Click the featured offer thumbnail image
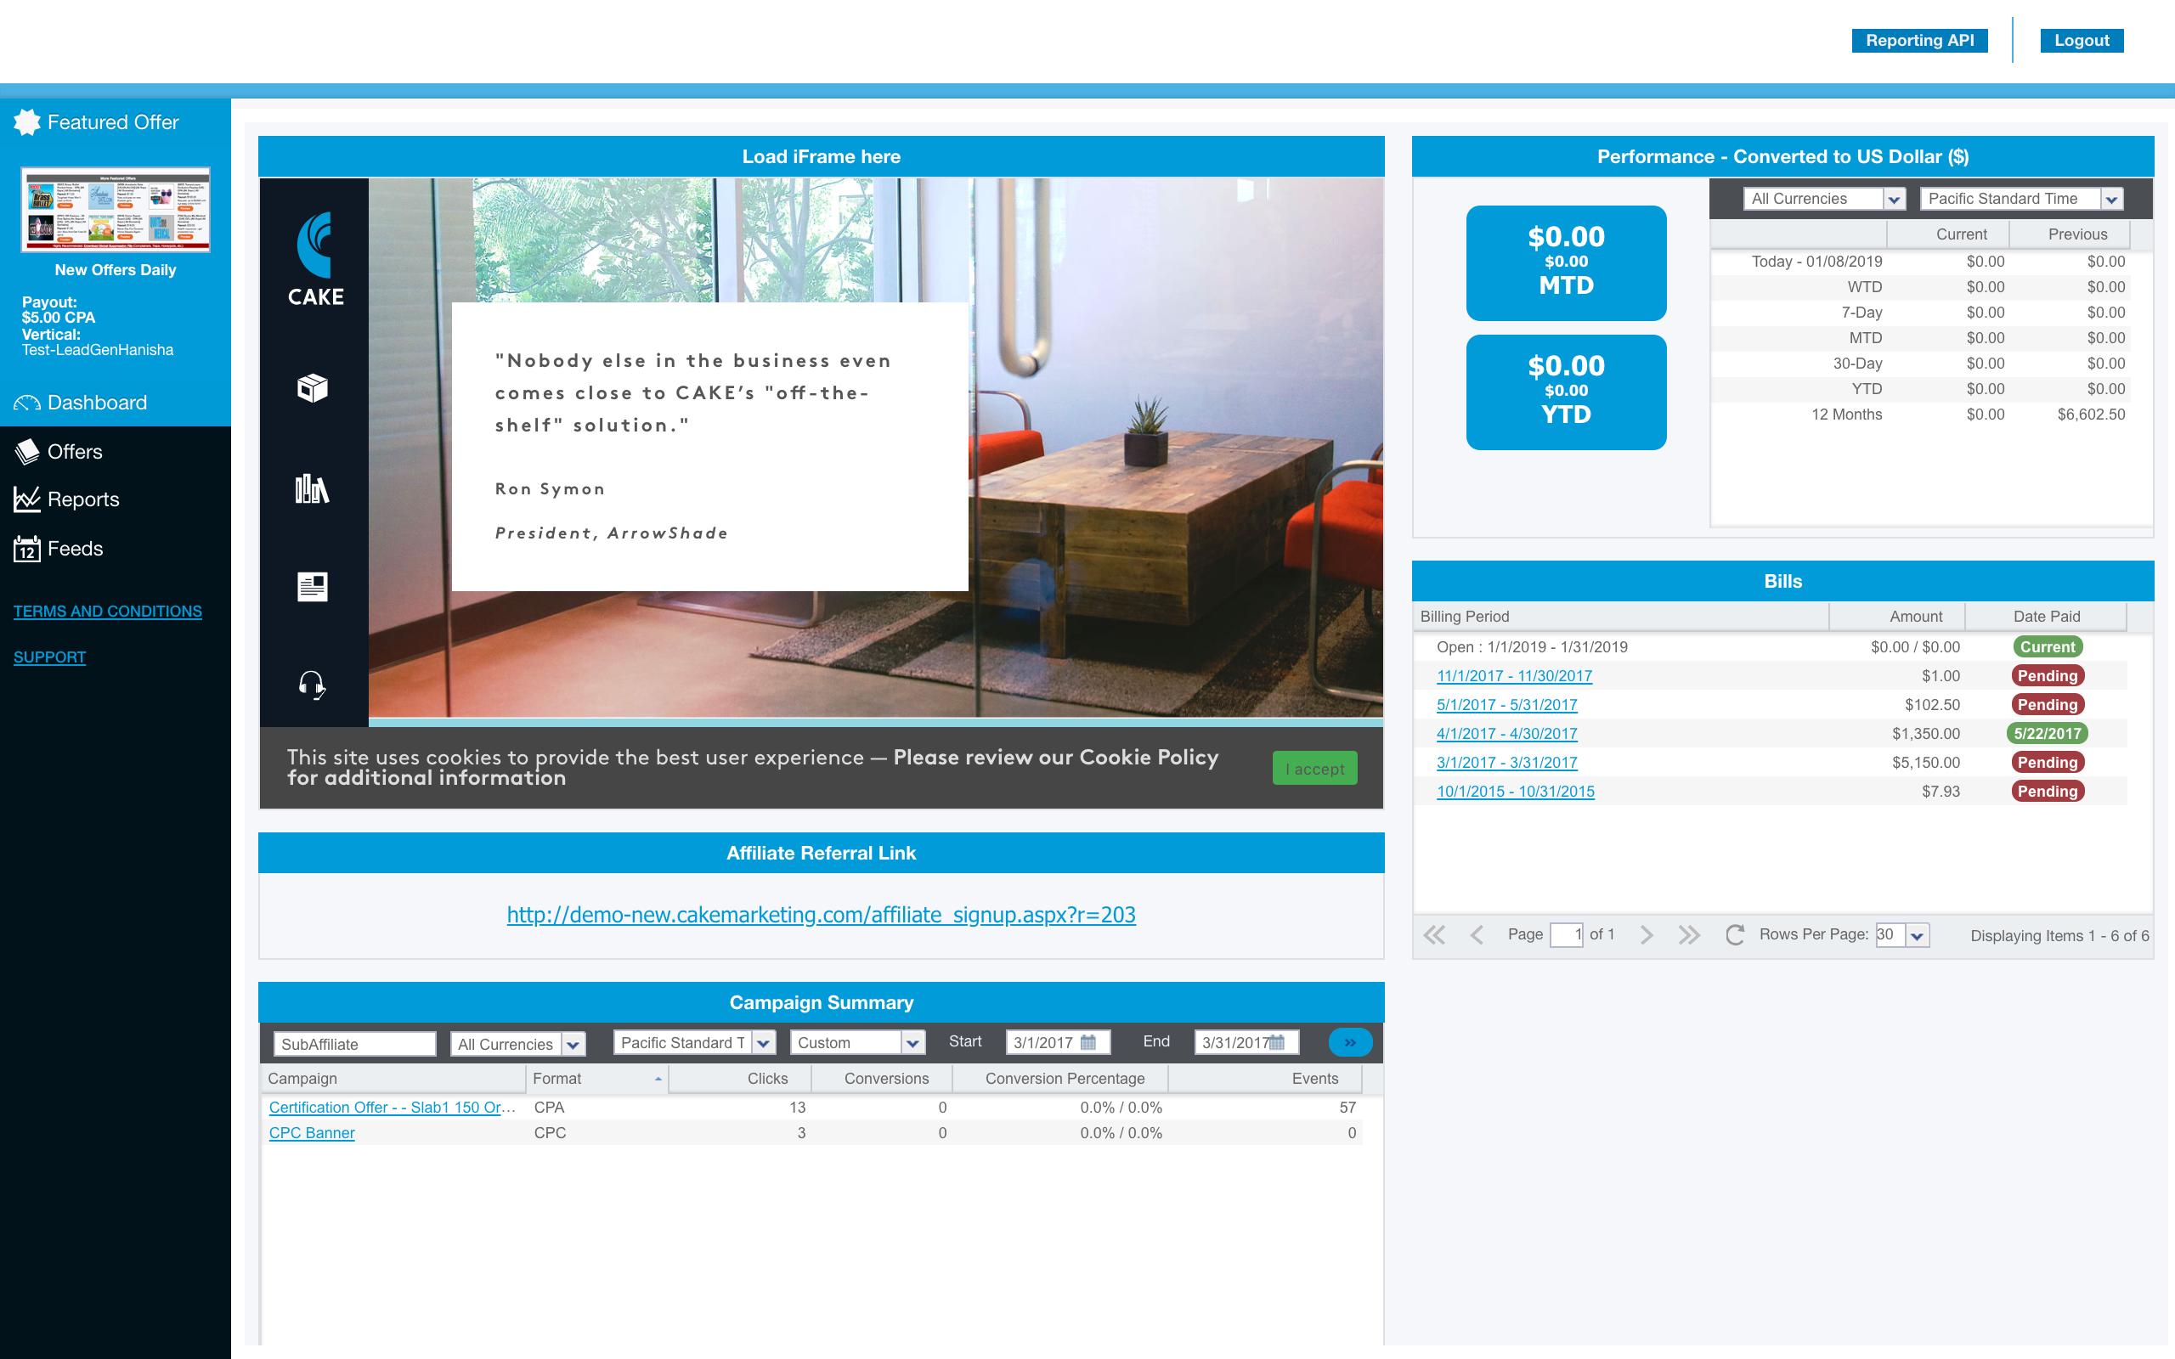 [x=116, y=210]
